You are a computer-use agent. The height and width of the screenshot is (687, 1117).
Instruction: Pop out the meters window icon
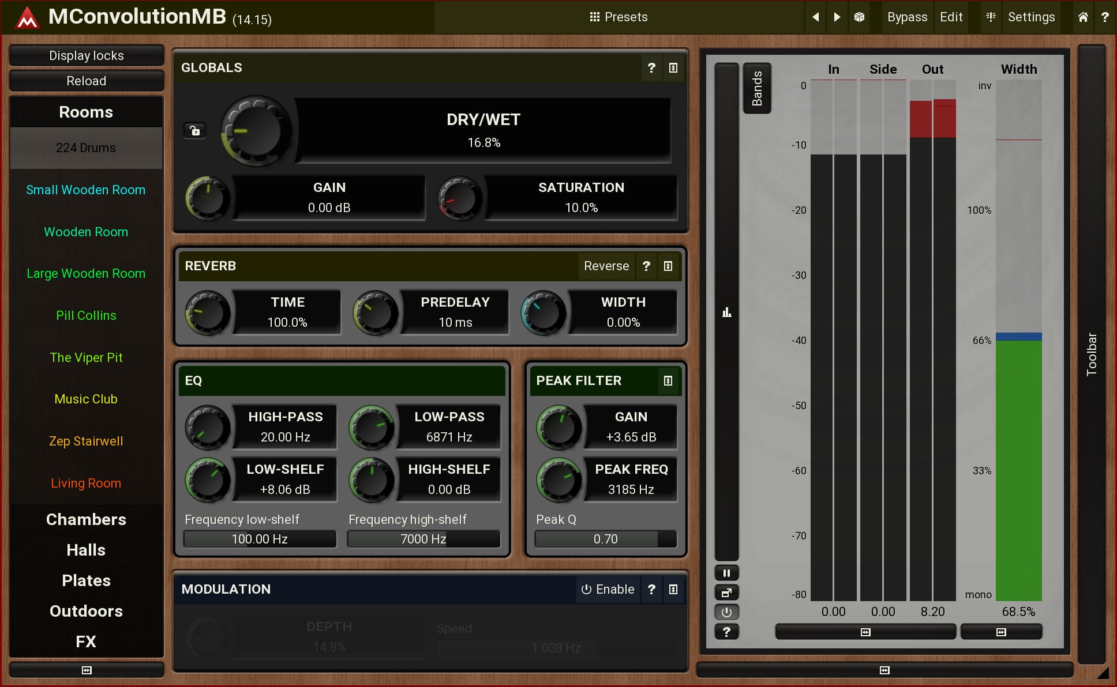(x=726, y=592)
